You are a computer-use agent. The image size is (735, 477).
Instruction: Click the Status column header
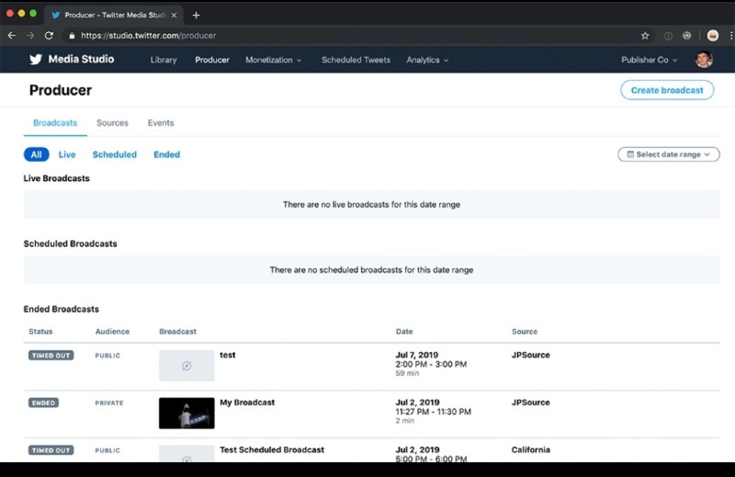(x=40, y=332)
